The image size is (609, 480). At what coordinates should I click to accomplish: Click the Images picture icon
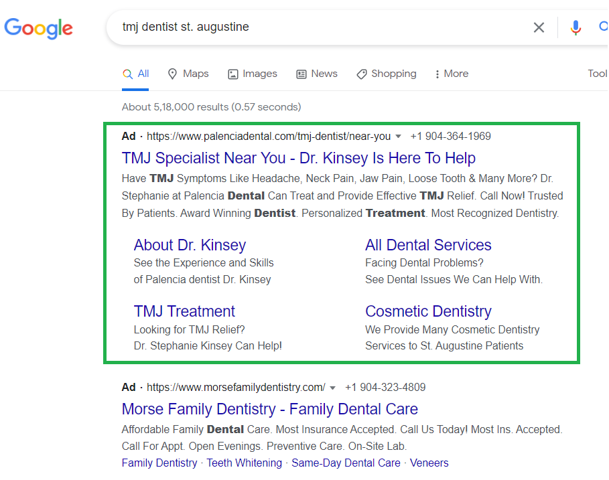[x=232, y=74]
